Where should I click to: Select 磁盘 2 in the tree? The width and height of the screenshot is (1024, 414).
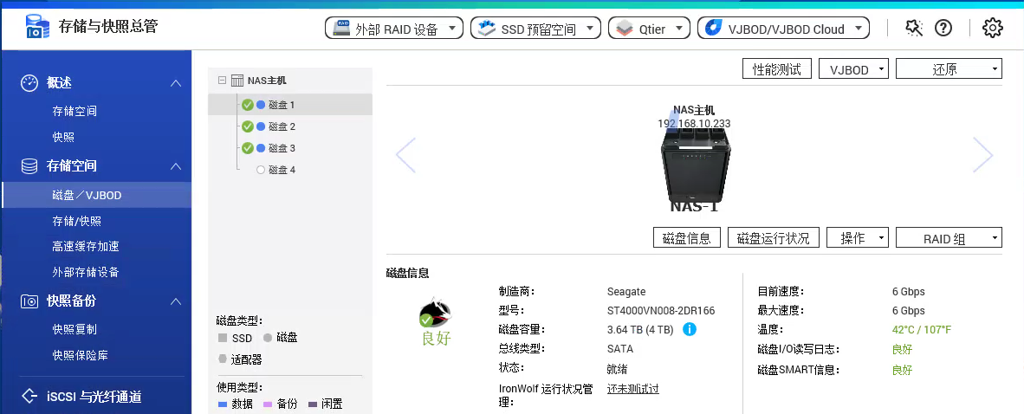(x=282, y=126)
